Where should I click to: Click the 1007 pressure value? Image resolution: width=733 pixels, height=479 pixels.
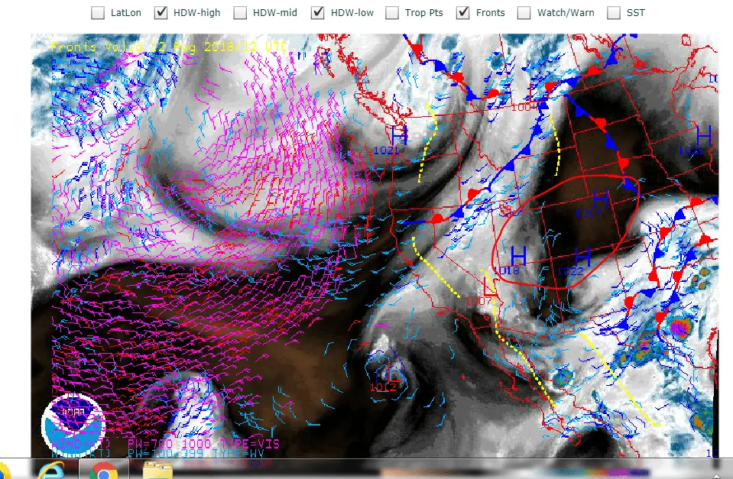tap(478, 302)
